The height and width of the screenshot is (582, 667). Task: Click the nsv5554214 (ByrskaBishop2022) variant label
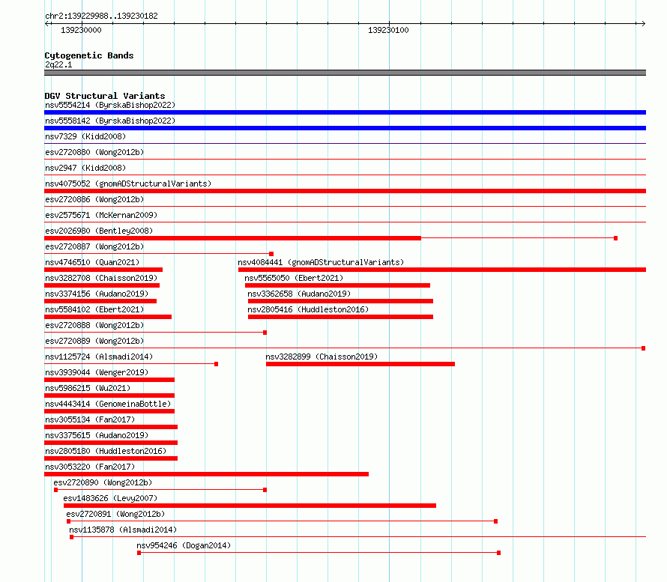tap(110, 105)
